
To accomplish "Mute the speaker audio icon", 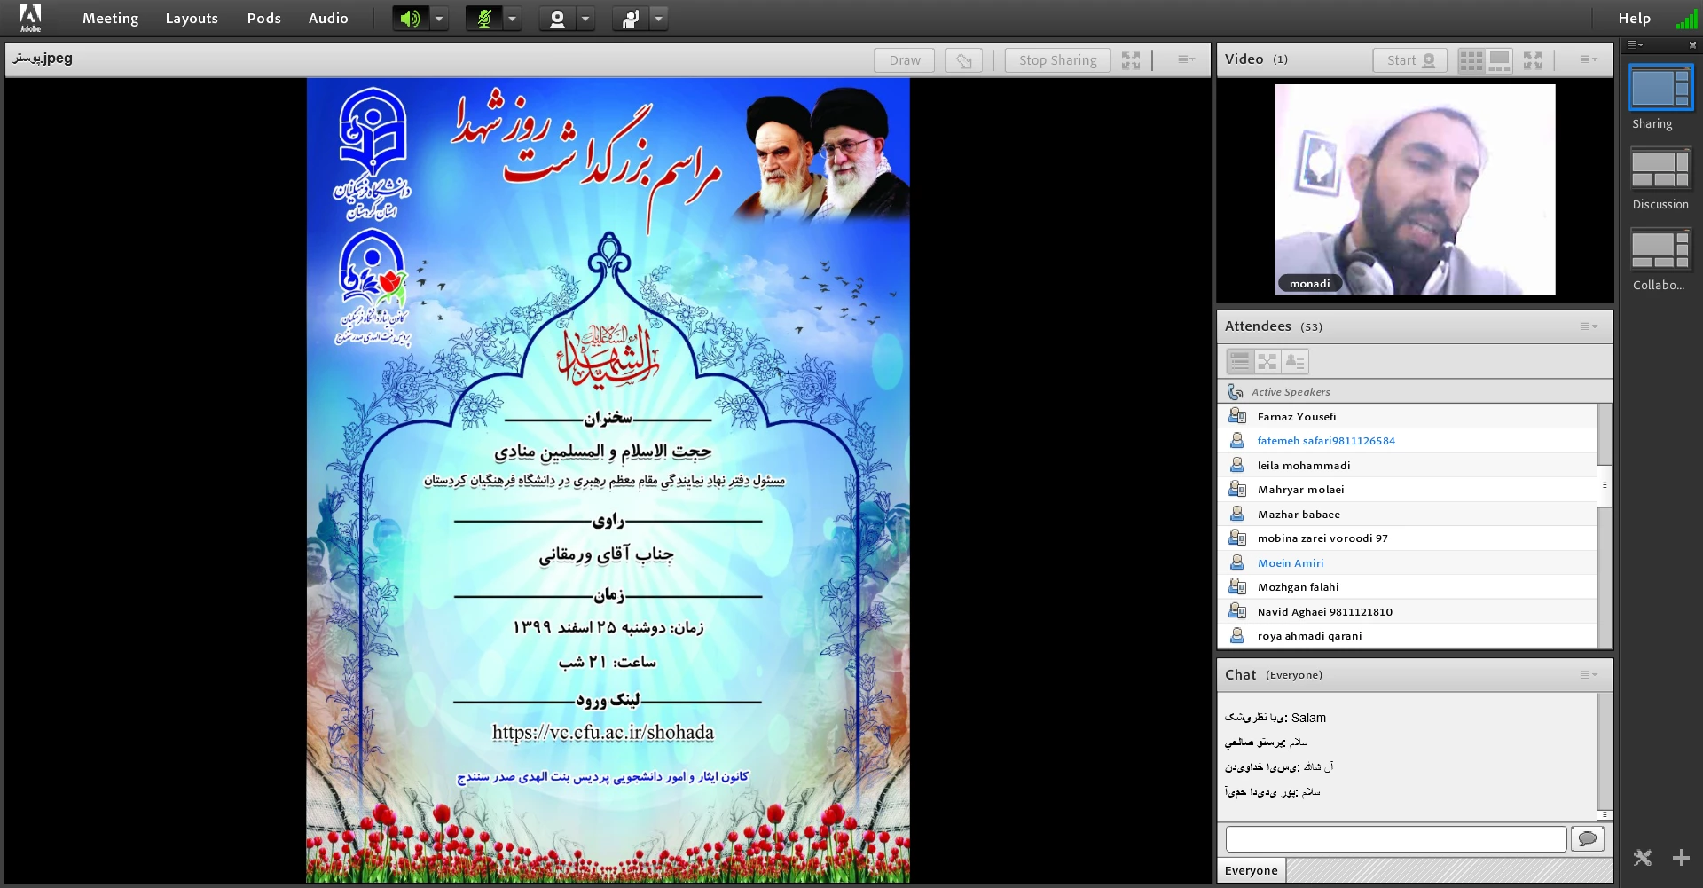I will [x=410, y=19].
